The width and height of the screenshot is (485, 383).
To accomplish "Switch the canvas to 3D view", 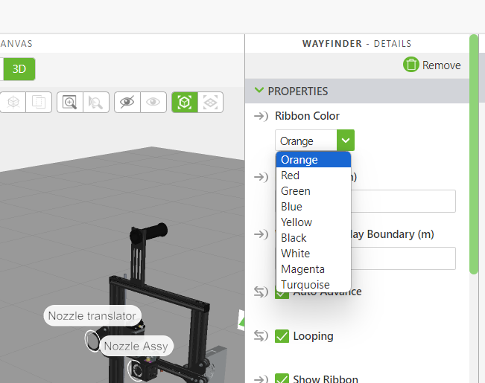I will pos(19,69).
